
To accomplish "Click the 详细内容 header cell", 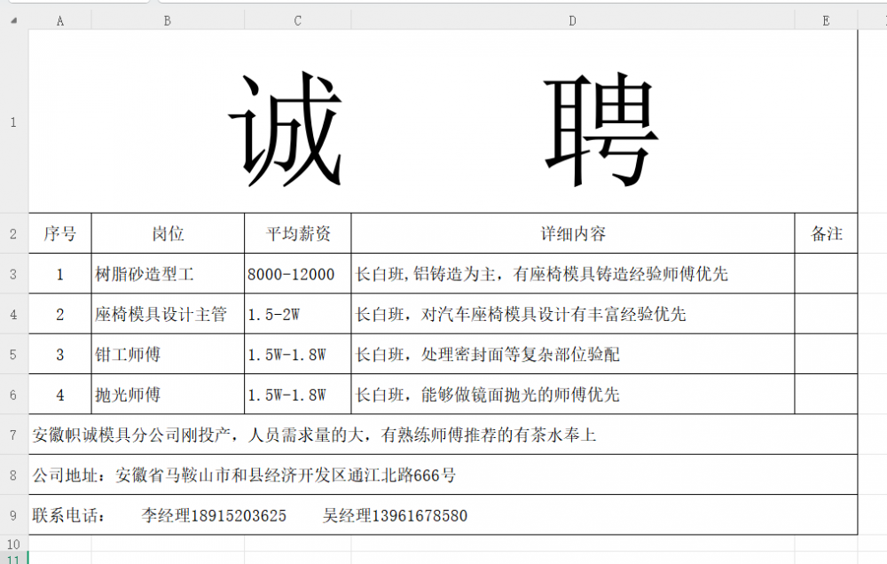I will coord(573,234).
